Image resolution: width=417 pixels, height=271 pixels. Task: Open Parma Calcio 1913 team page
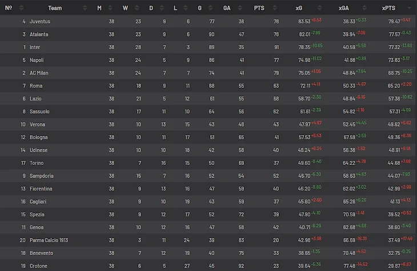click(x=49, y=240)
